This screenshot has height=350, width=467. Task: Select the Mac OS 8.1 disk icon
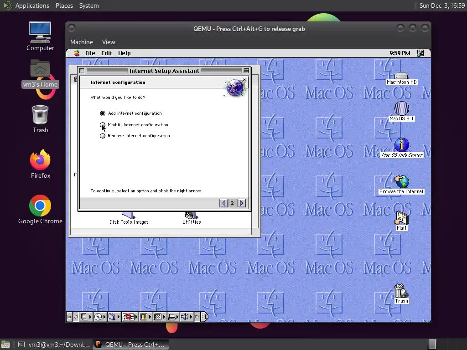click(x=401, y=111)
